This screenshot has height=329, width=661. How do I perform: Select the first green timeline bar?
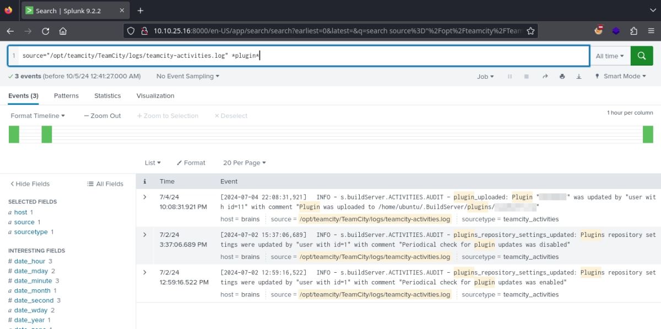tap(14, 134)
